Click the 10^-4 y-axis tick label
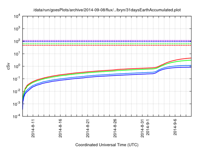Image resolution: width=211 pixels, height=148 pixels. point(17,116)
